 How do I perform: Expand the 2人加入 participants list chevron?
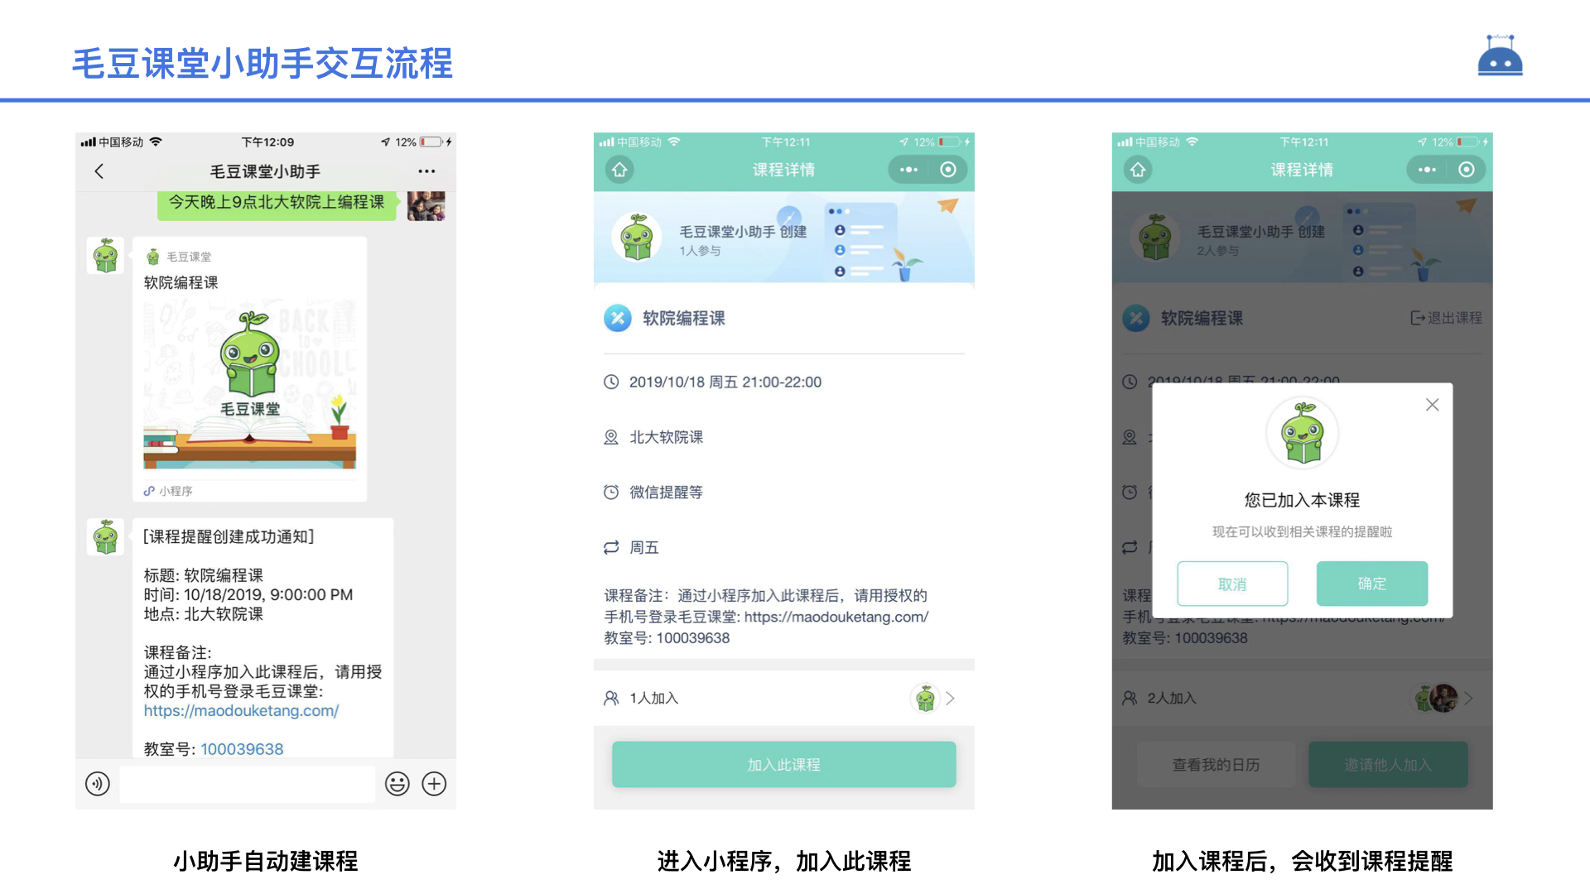[1468, 699]
